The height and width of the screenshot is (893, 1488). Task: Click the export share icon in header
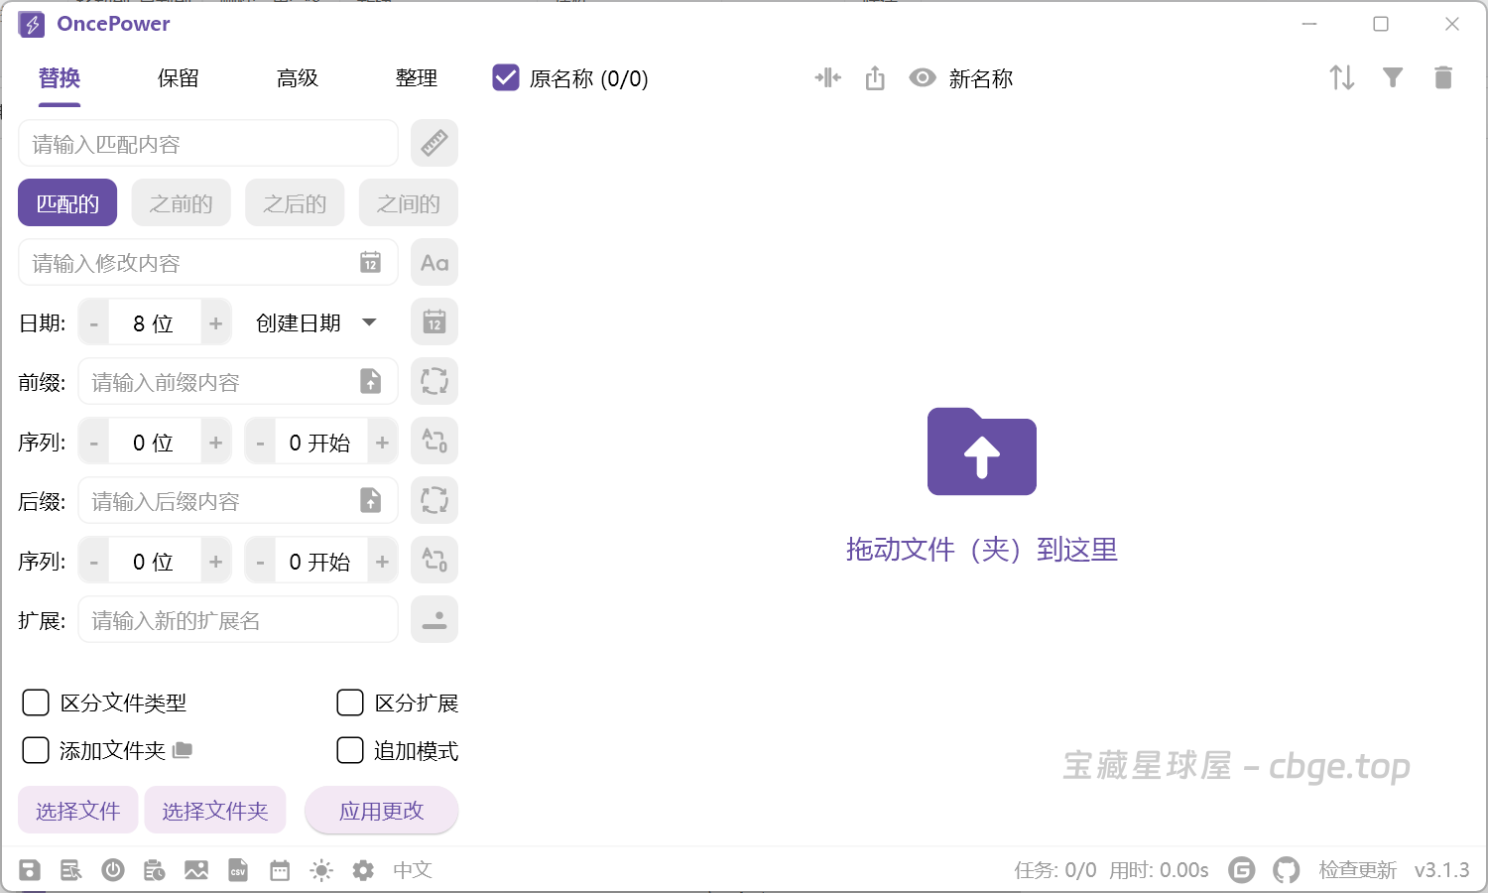875,77
